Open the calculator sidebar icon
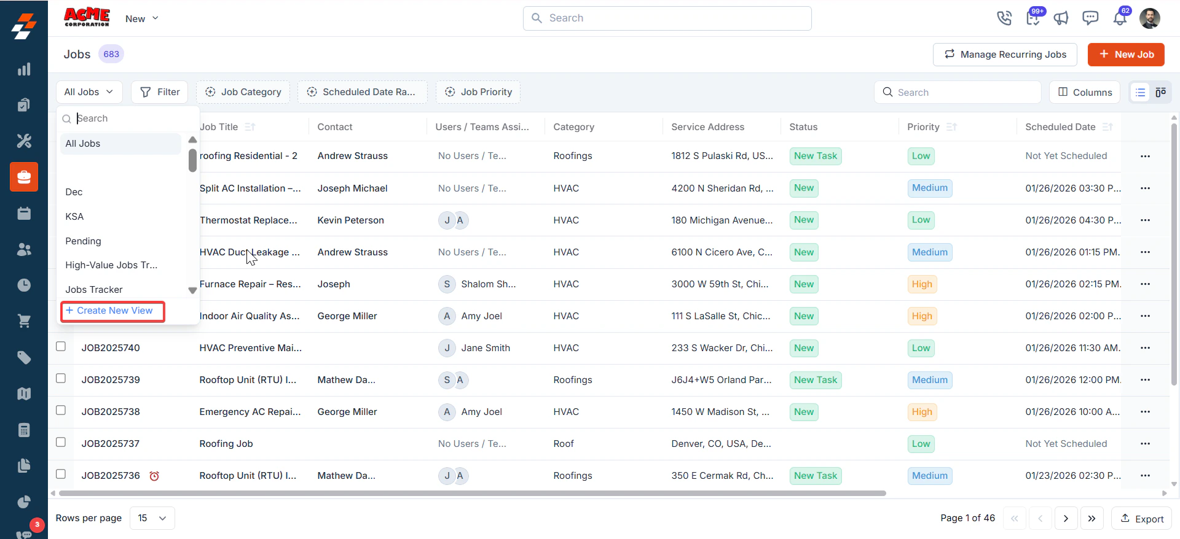 (x=24, y=430)
